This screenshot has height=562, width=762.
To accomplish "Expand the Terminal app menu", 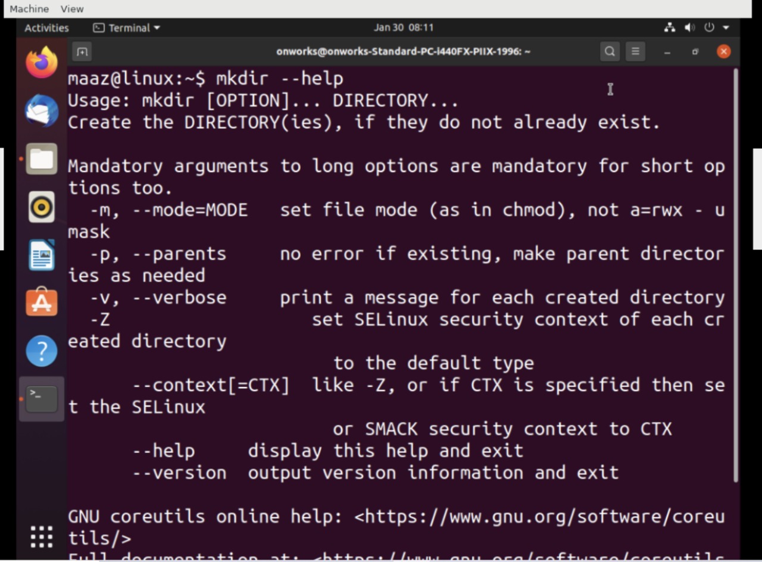I will (x=127, y=28).
